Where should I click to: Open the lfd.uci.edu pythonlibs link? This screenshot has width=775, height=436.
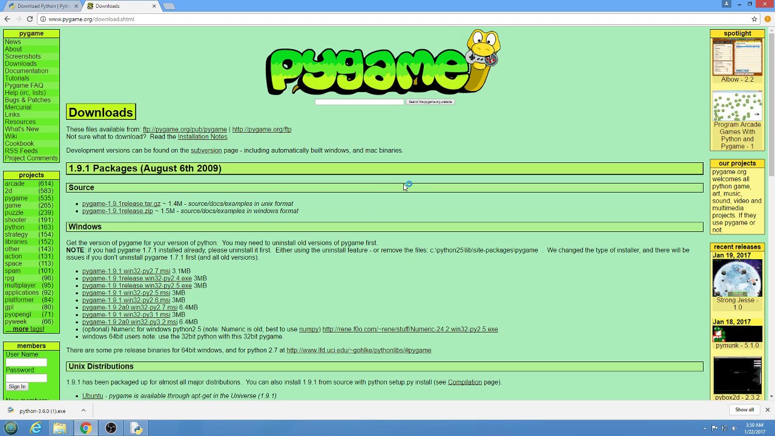click(358, 350)
